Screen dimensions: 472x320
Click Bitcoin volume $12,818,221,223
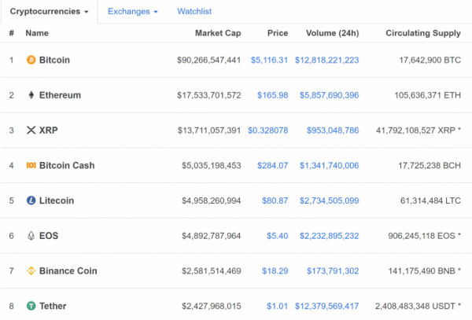(326, 61)
